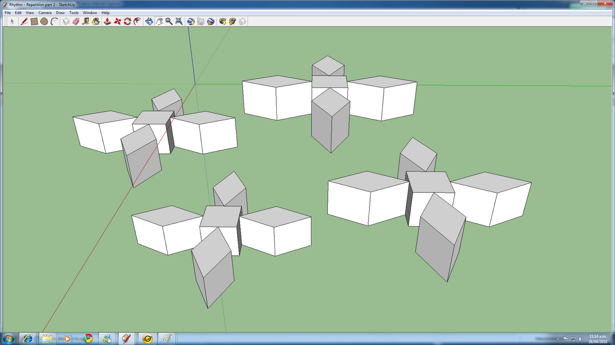The image size is (615, 345).
Task: Open the Edit menu
Action: tap(18, 13)
